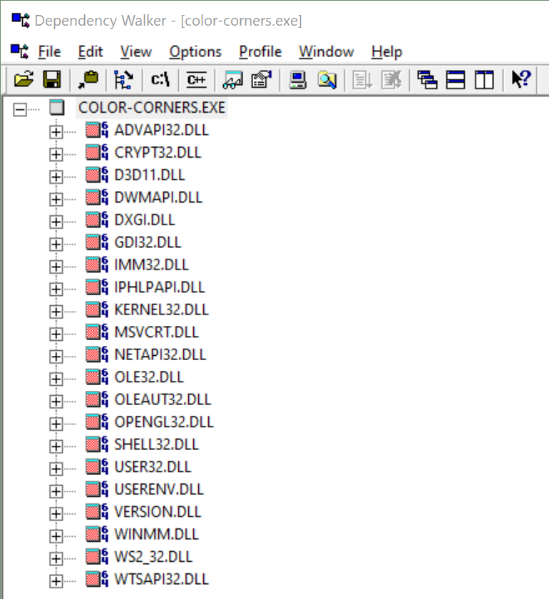Expand the D3D11.DLL node
549x599 pixels.
click(x=56, y=177)
